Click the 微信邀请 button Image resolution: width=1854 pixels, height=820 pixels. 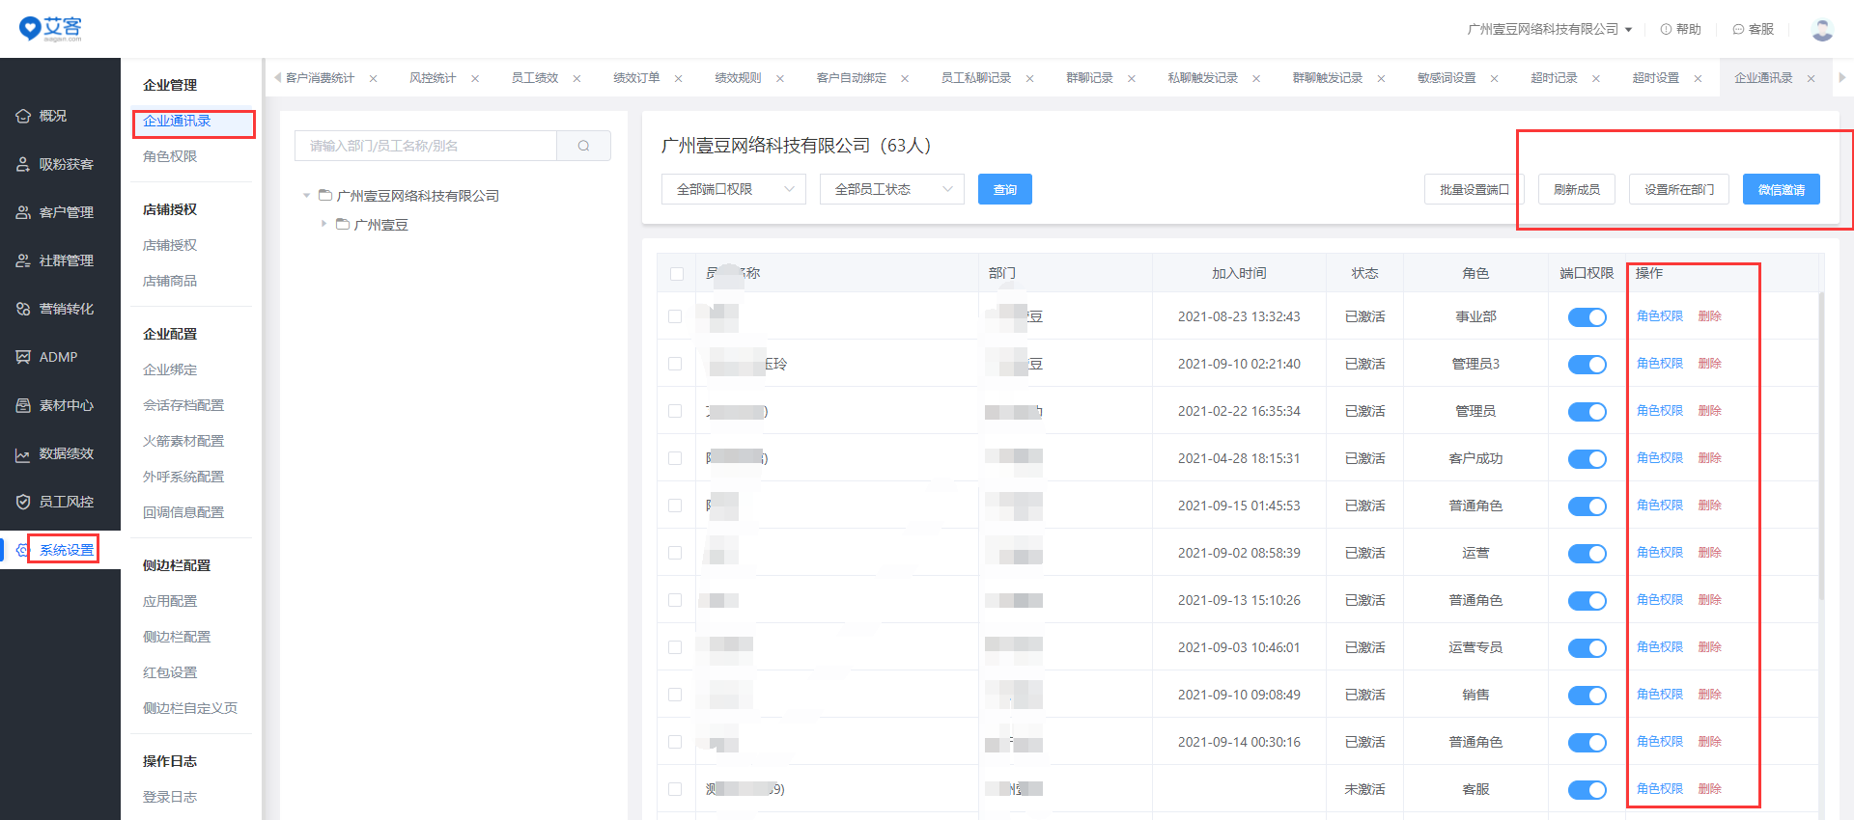(1781, 189)
